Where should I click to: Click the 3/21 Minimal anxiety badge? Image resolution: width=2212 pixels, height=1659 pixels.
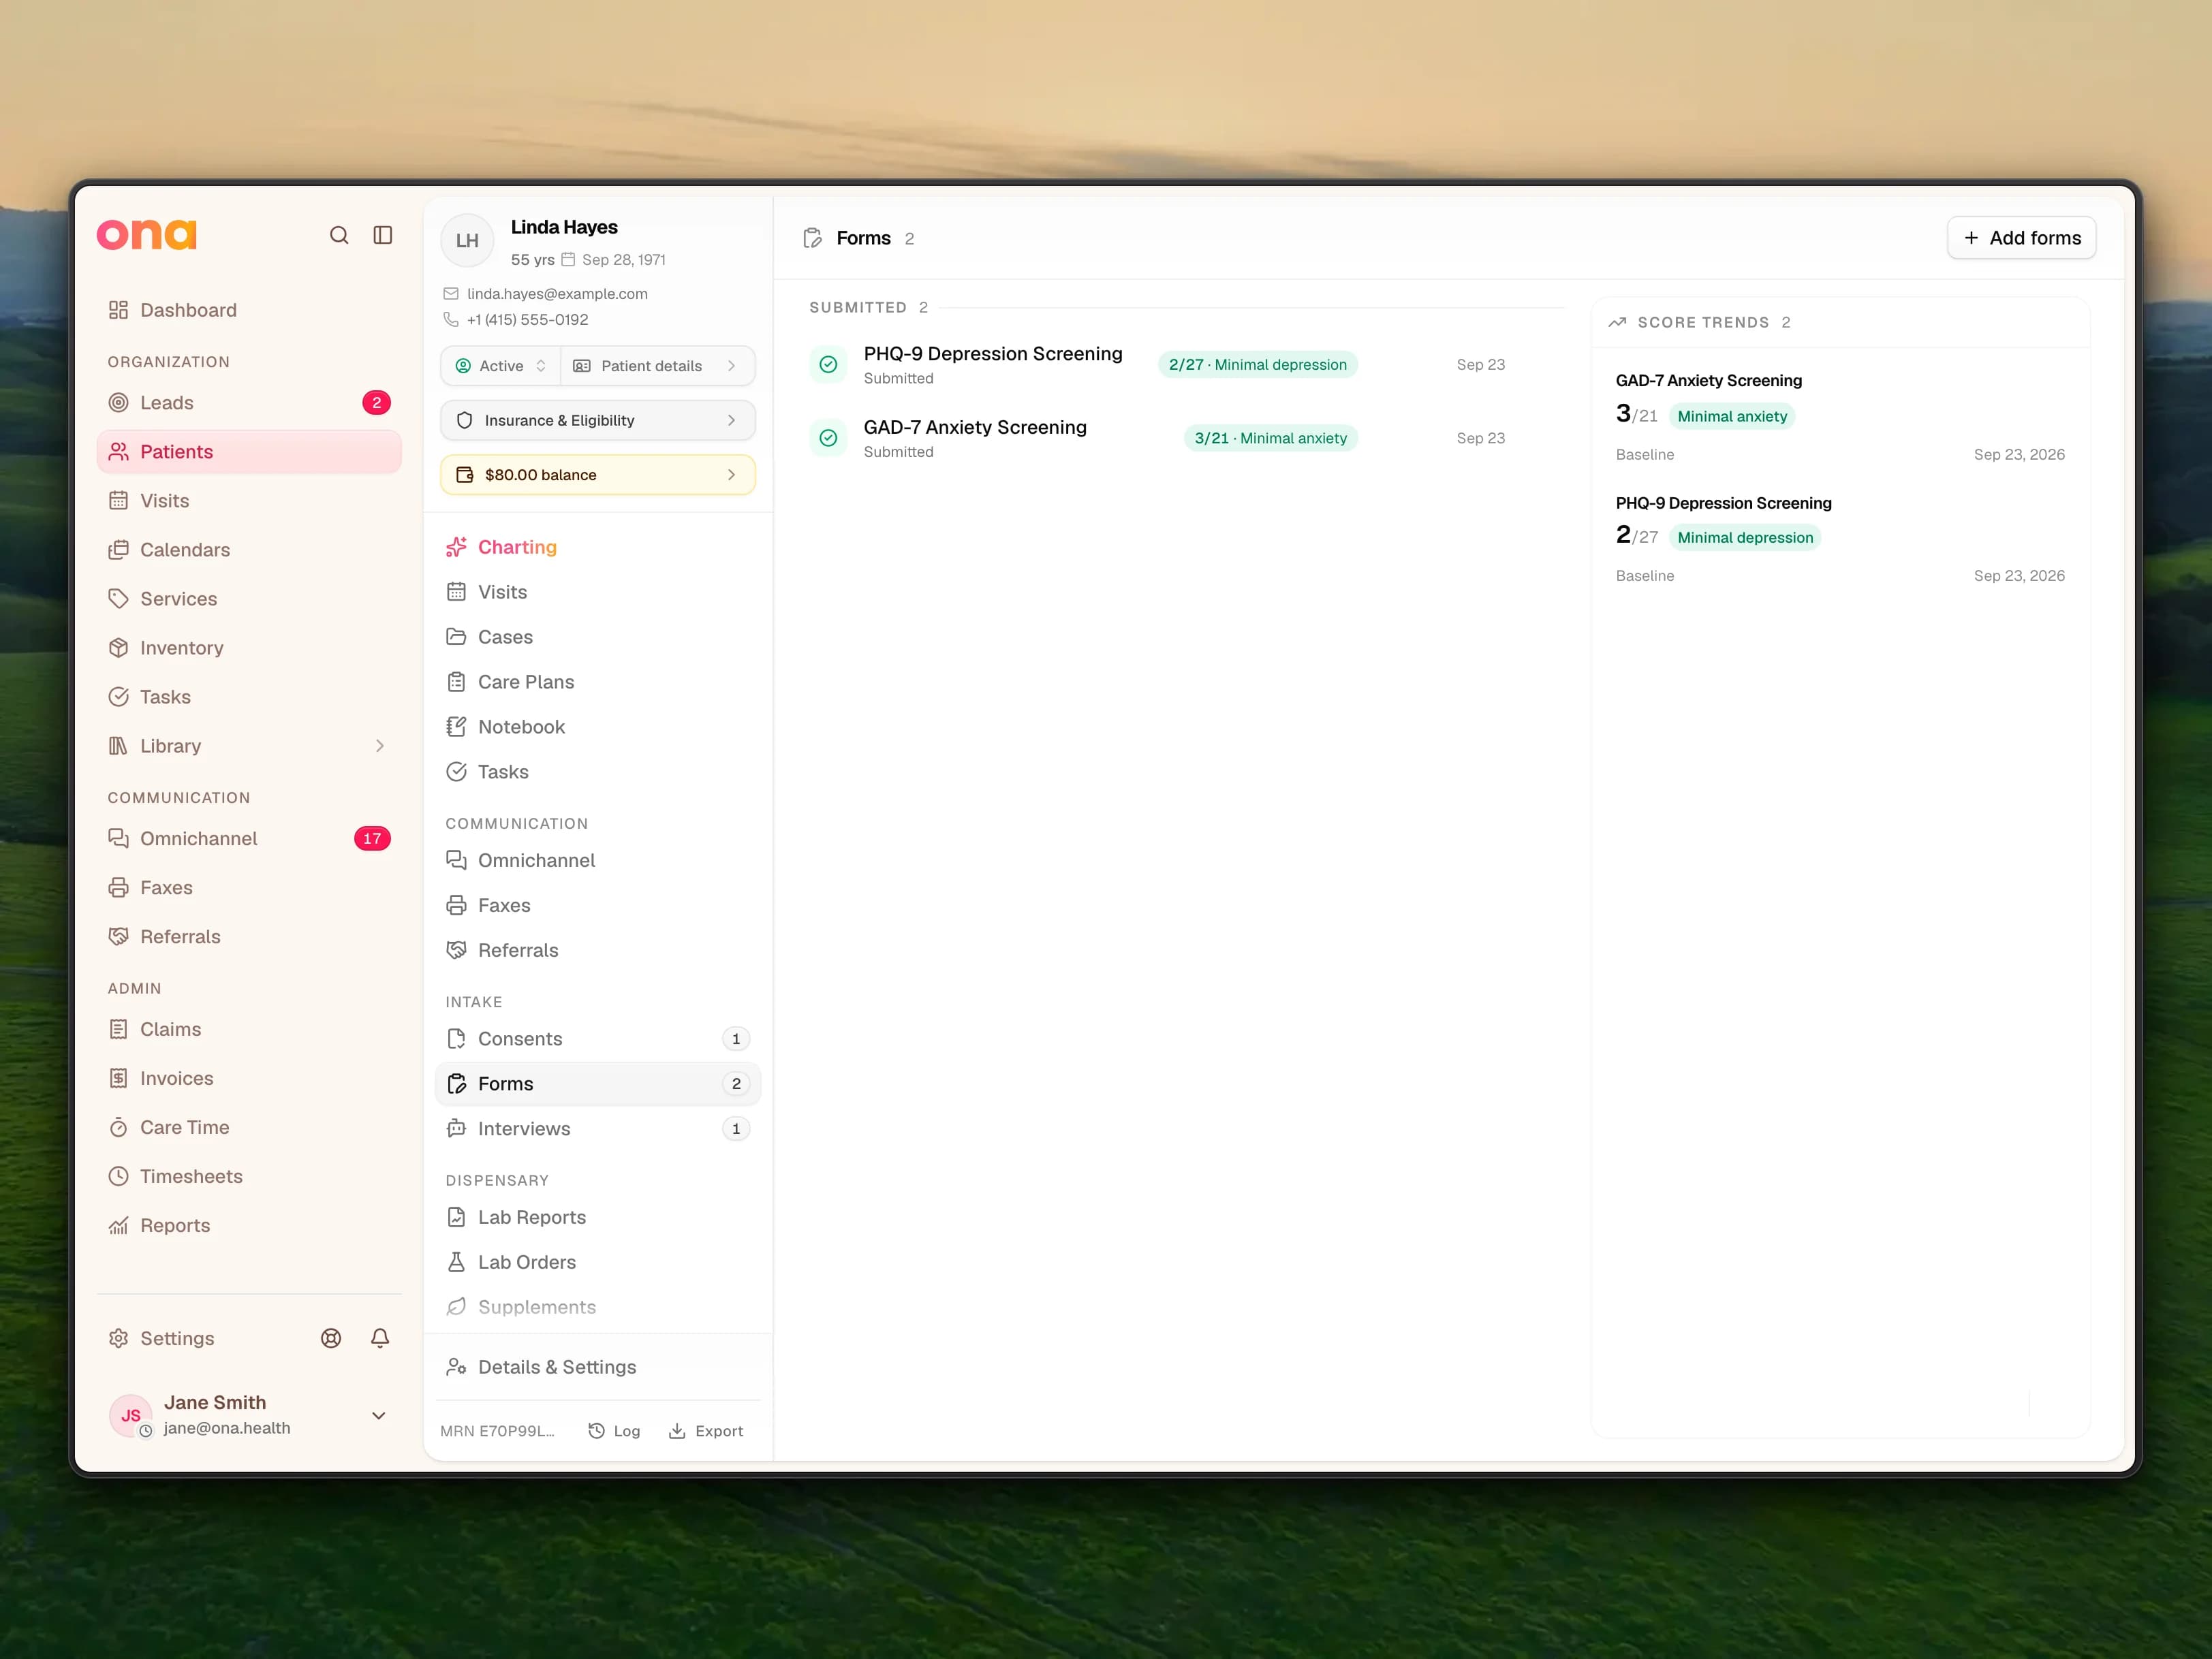click(1271, 438)
